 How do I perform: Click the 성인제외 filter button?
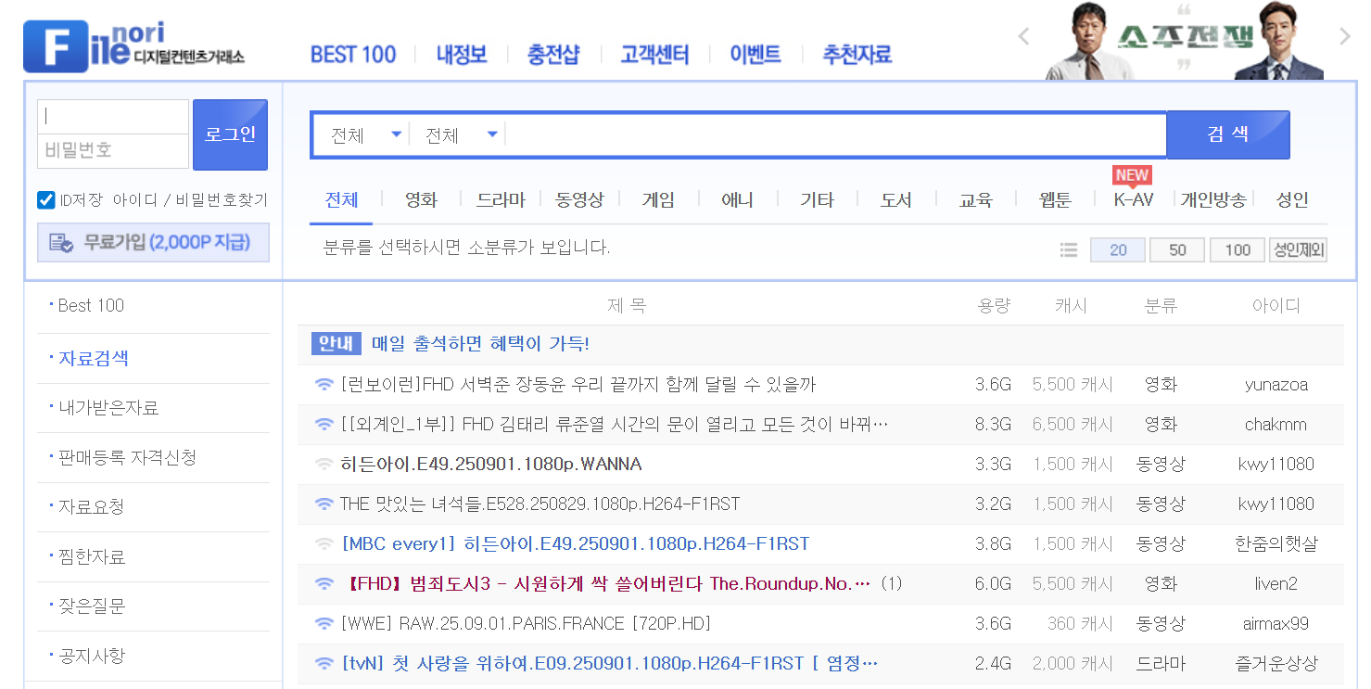tap(1299, 250)
